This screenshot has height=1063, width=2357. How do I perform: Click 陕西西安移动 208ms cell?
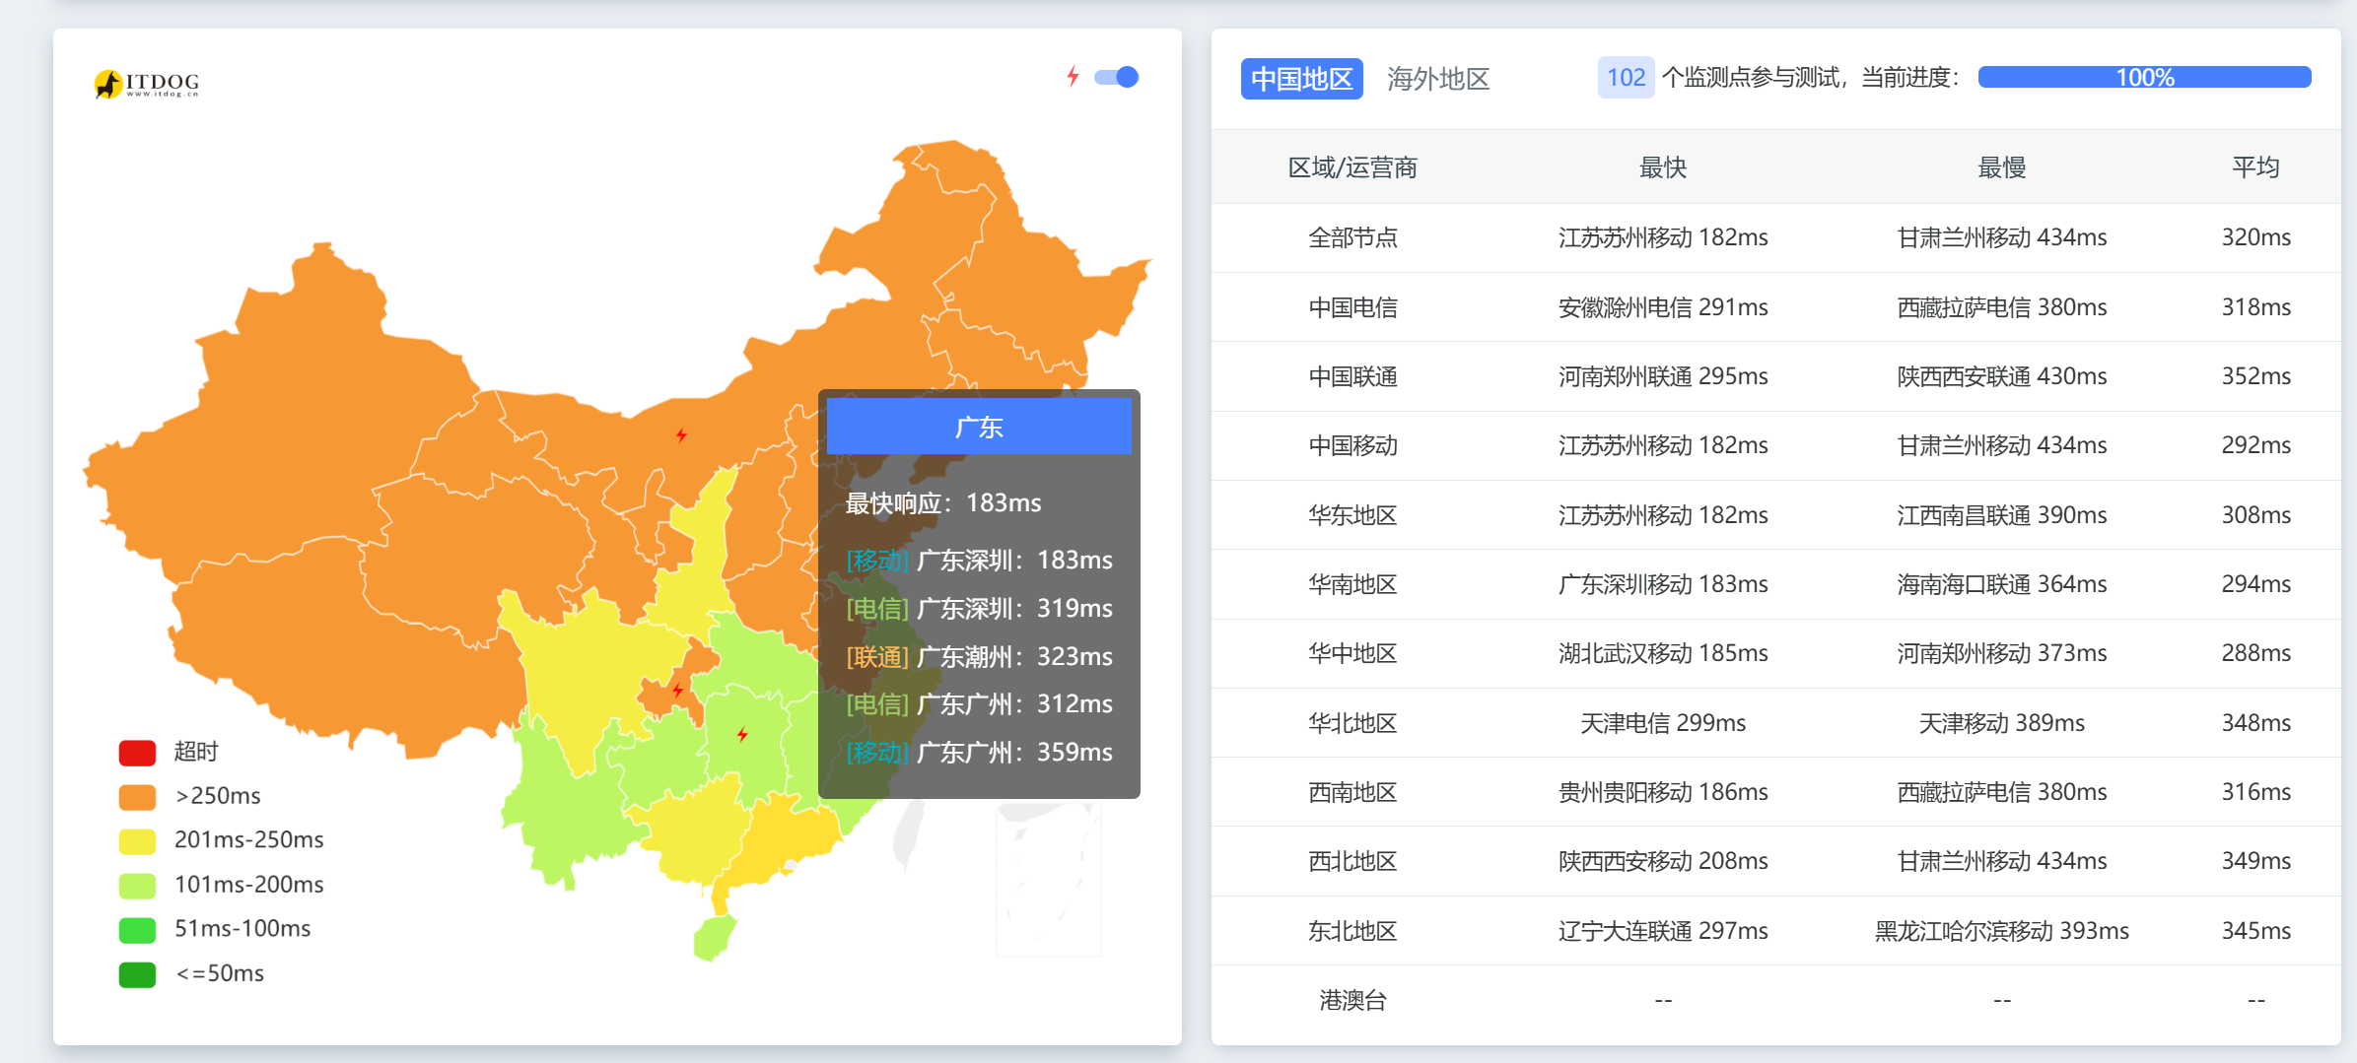pos(1663,861)
